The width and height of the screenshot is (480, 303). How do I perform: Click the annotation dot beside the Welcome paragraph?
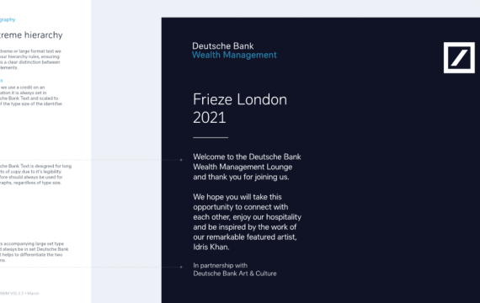(x=181, y=160)
